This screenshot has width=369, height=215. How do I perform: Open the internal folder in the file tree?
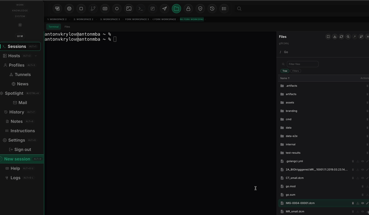pos(291,144)
